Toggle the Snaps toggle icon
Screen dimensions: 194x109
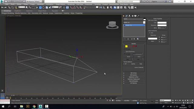(x=71, y=8)
